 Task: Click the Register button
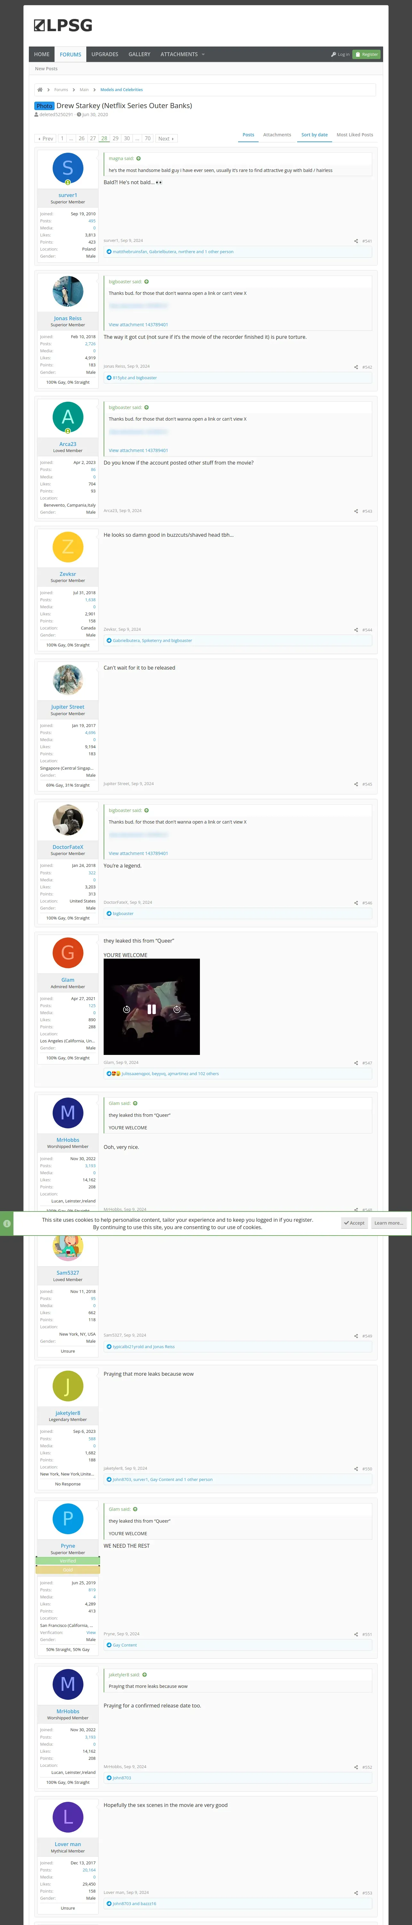coord(366,55)
